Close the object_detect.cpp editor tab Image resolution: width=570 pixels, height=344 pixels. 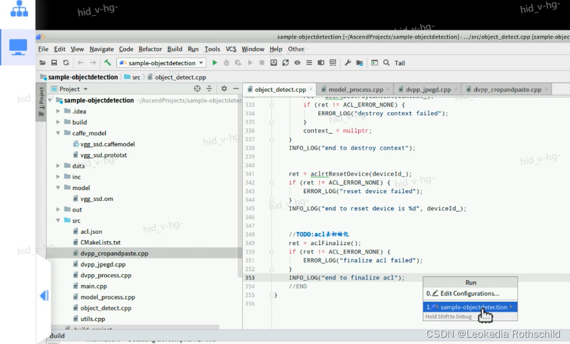coord(311,89)
